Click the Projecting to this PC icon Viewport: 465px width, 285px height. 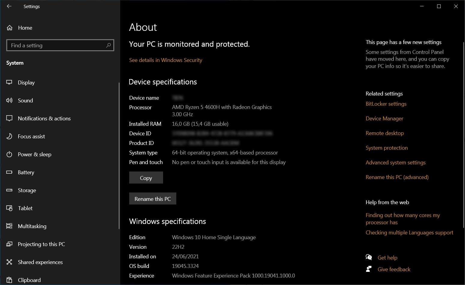coord(9,244)
